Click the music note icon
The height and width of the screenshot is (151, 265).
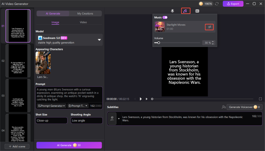pos(185,11)
